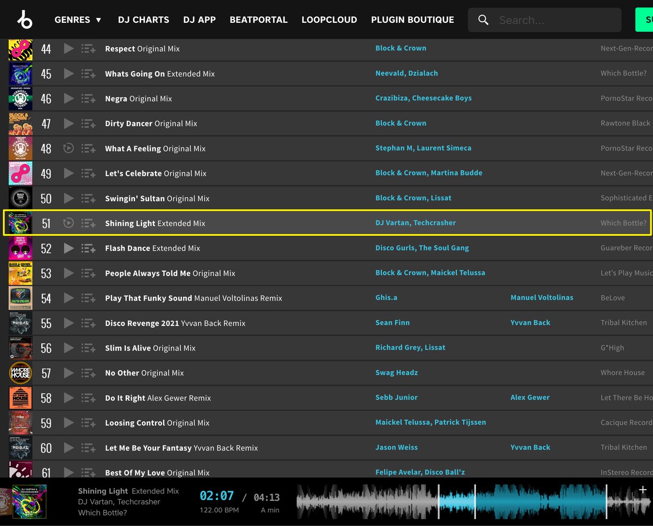Add Swingin' Sultan to the queue
The image size is (653, 526).
point(88,198)
